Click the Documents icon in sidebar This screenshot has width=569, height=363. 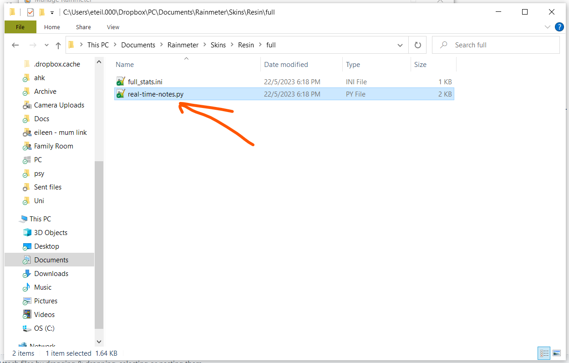point(27,260)
